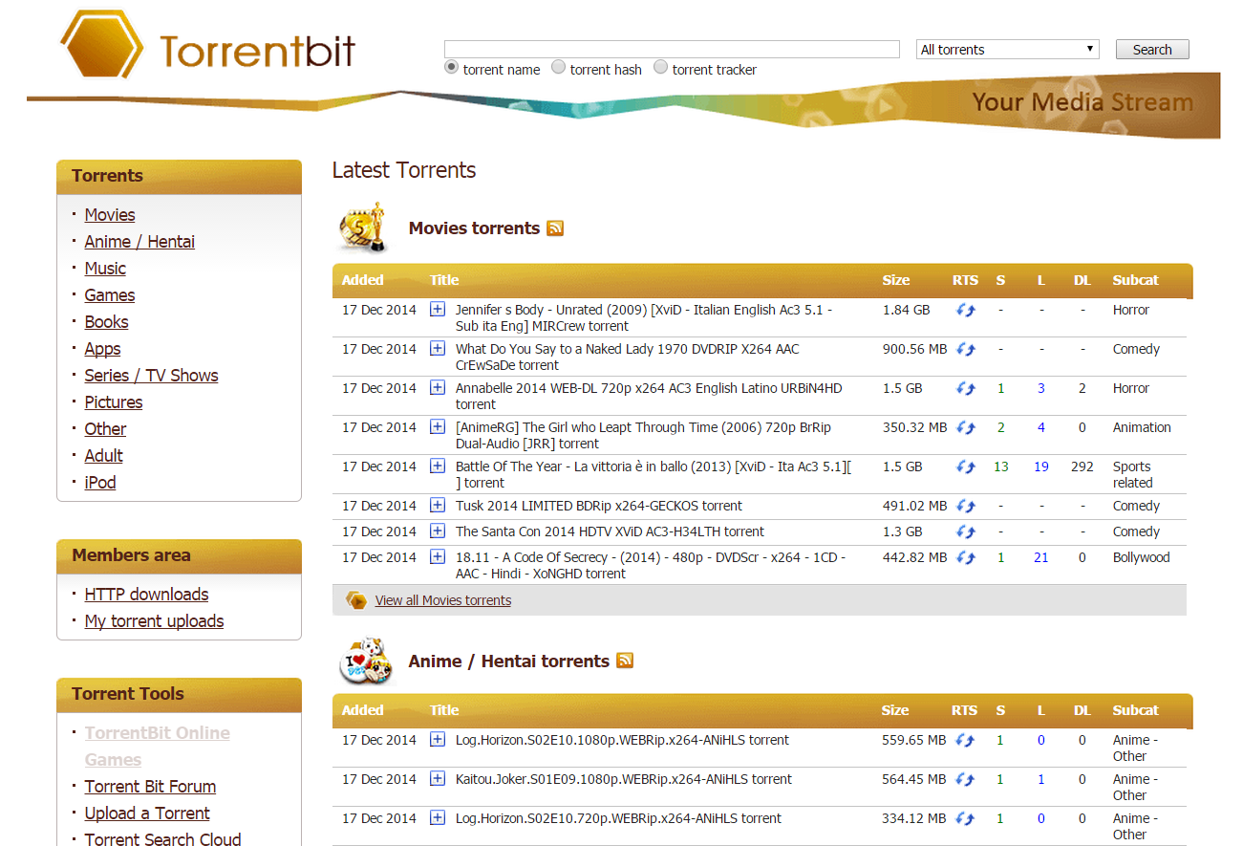Click the RTS refresh icon for Log.Horizon 1080p row
The height and width of the screenshot is (846, 1243).
(x=966, y=741)
